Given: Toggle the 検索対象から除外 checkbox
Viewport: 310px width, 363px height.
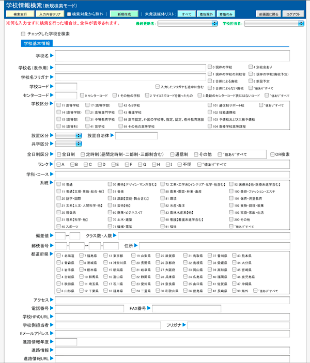Looking at the screenshot, I should (69, 14).
